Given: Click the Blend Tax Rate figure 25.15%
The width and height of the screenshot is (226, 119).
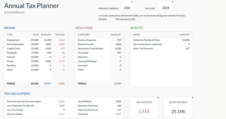Looking at the screenshot, I should (178, 112).
